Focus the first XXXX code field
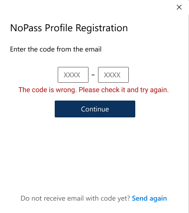The image size is (189, 213). (73, 75)
